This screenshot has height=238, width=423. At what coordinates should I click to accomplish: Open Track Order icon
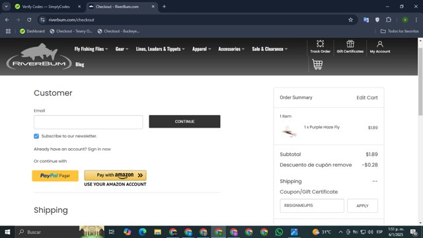tap(320, 47)
